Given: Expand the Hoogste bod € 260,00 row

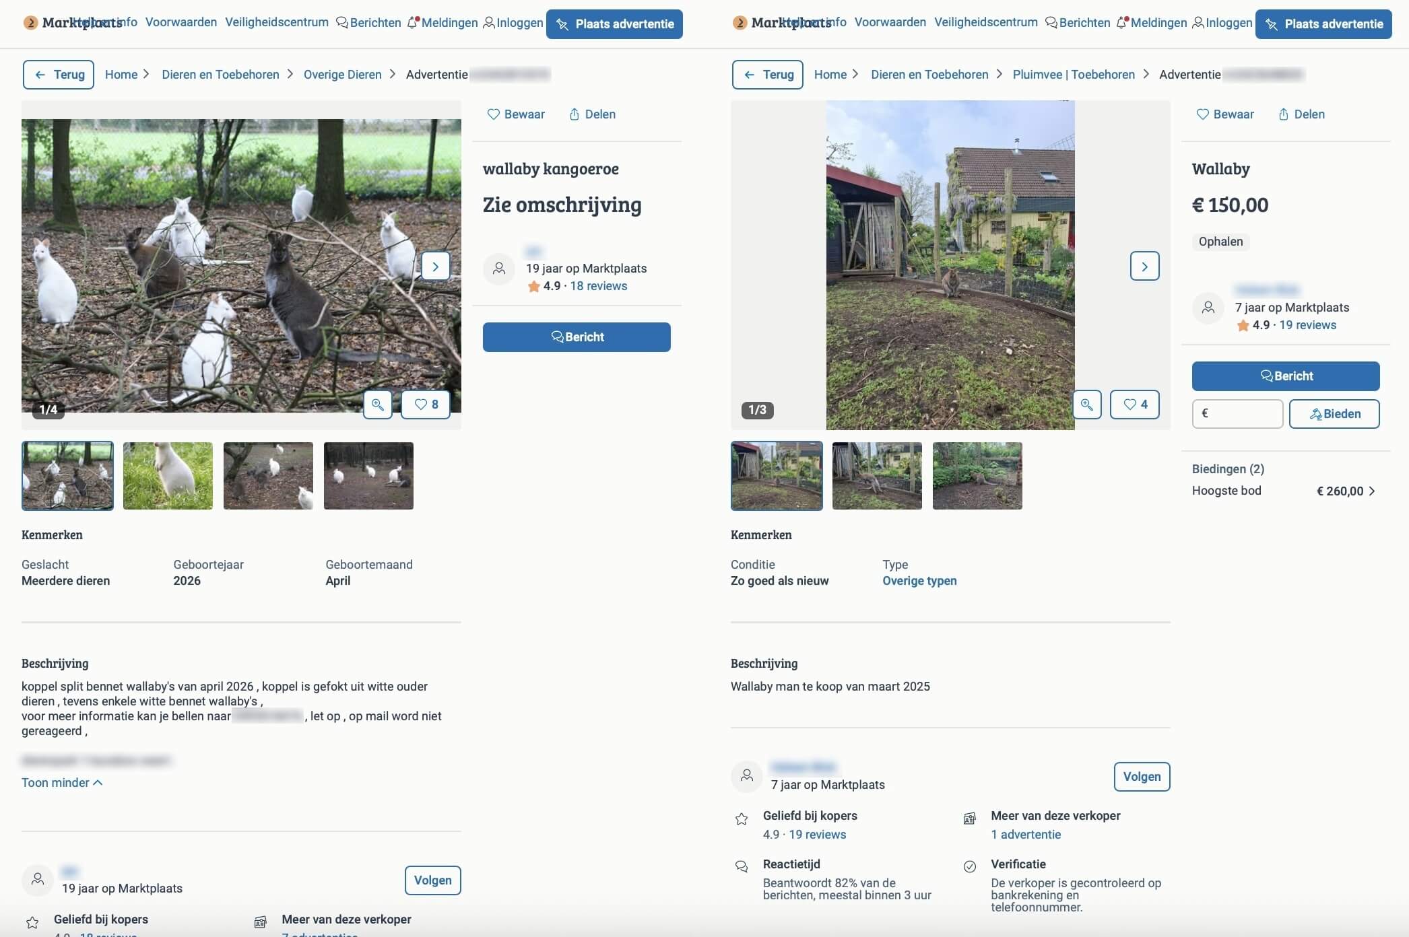Looking at the screenshot, I should 1284,491.
